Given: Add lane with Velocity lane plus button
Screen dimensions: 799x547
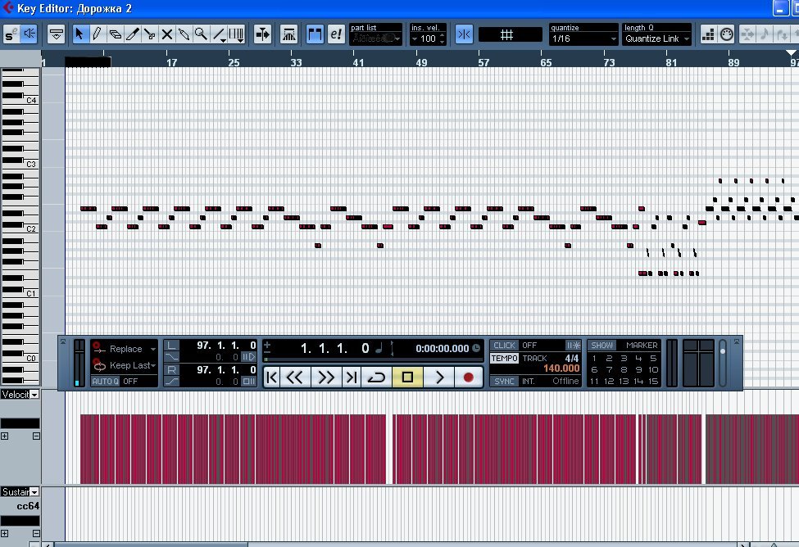Looking at the screenshot, I should coord(5,436).
